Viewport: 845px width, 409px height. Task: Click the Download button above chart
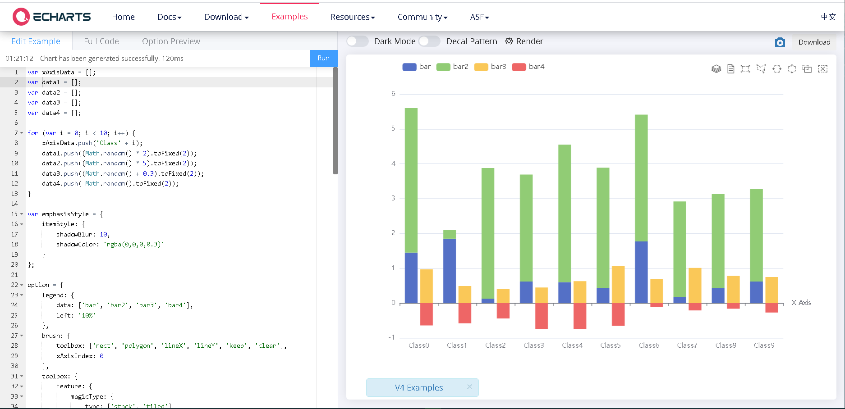pos(814,42)
